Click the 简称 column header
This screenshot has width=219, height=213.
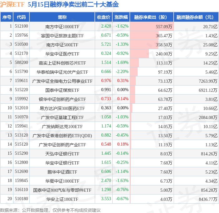click(62, 17)
